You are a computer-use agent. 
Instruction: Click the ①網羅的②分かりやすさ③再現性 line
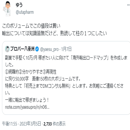(31, 72)
